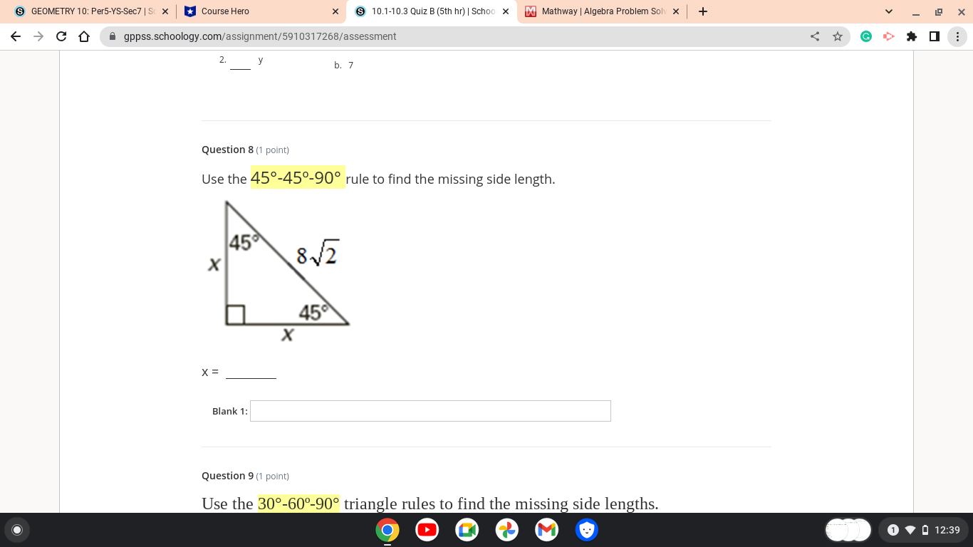This screenshot has height=547, width=973.
Task: Launch YouTube from the shelf
Action: [427, 530]
